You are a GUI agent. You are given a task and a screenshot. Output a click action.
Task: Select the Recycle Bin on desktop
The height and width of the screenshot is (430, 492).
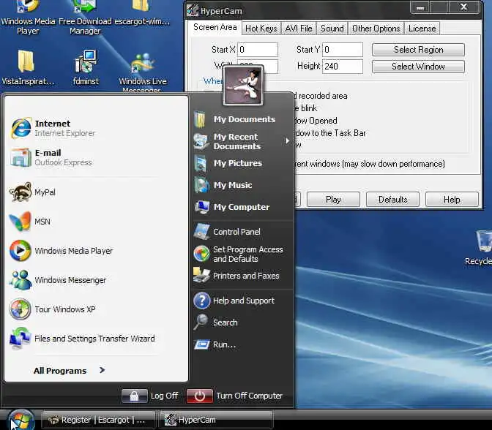480,248
